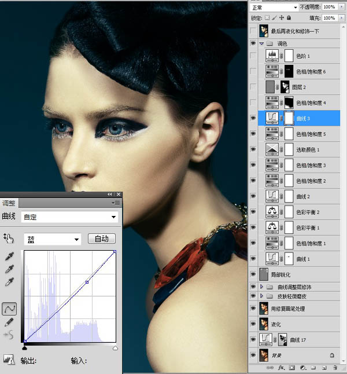Open the adjustments panel flyout menu
The width and height of the screenshot is (347, 374).
click(116, 203)
